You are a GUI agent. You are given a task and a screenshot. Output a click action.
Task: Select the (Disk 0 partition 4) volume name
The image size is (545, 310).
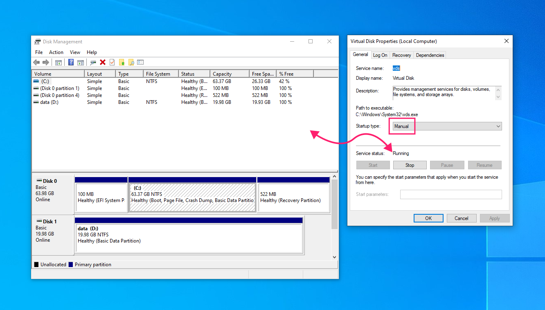[x=60, y=95]
